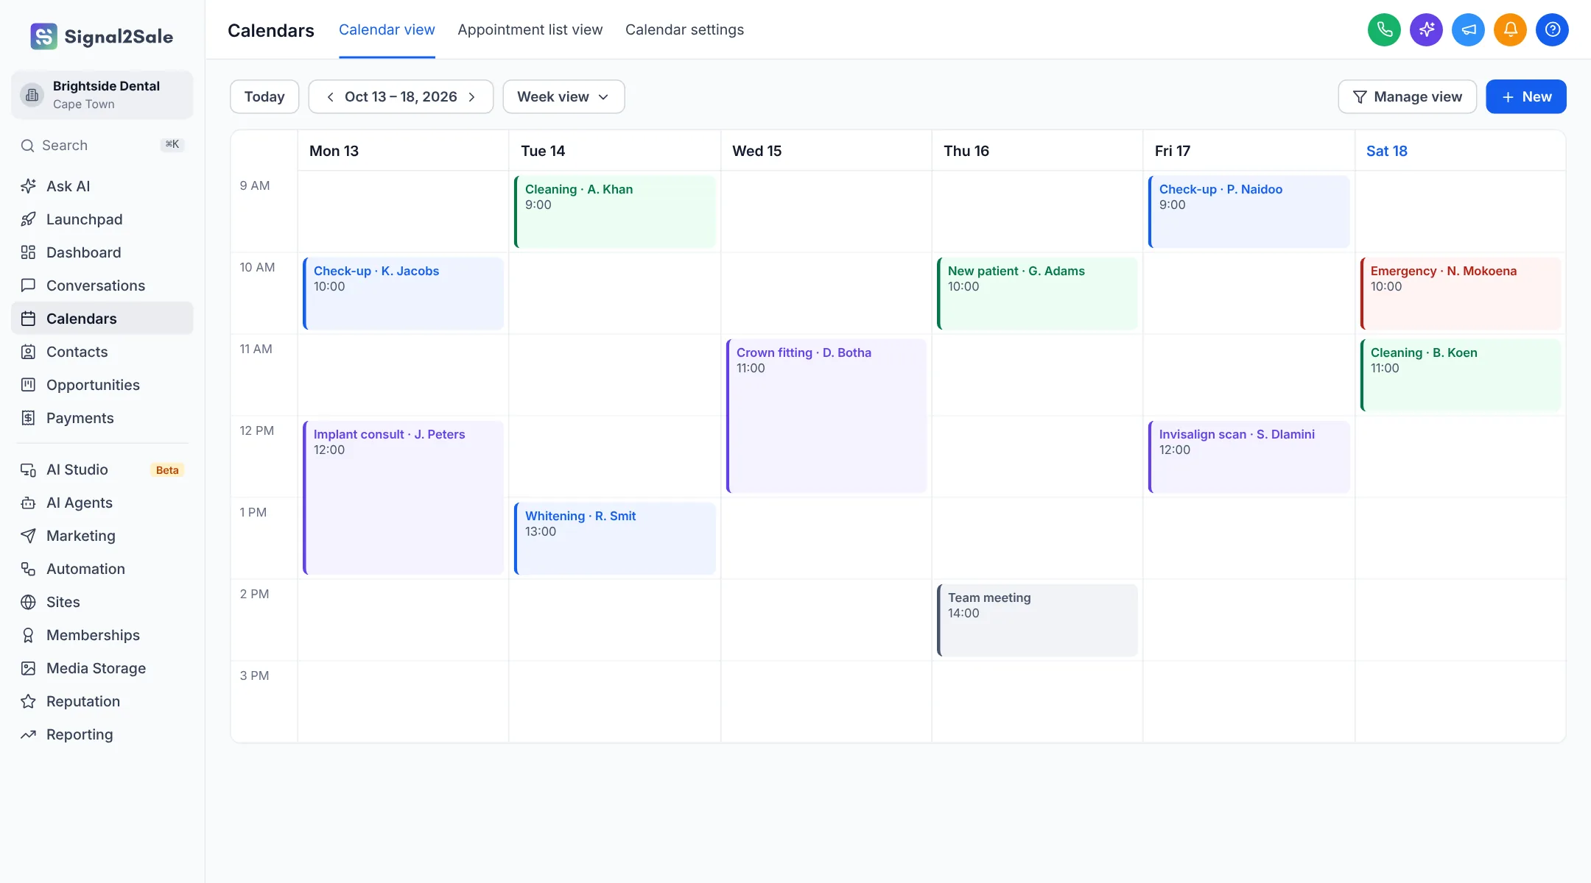
Task: Open Emergency N. Mokoena appointment
Action: tap(1460, 294)
